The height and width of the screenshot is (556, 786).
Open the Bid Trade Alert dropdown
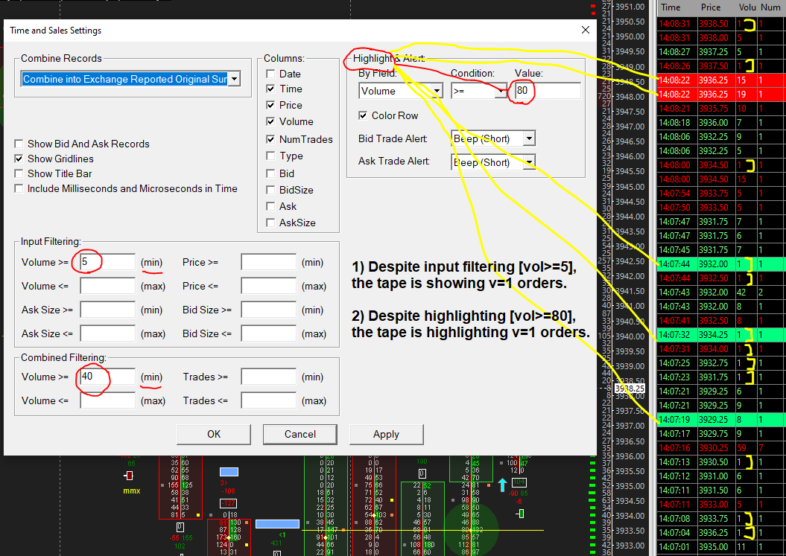click(530, 138)
